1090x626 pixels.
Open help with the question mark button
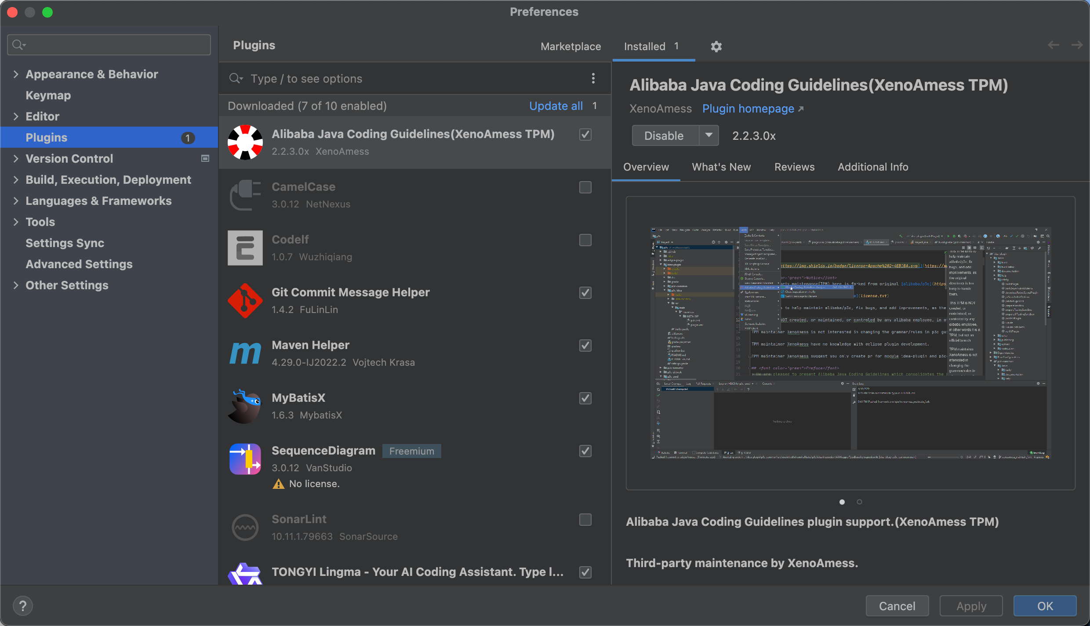(x=23, y=606)
